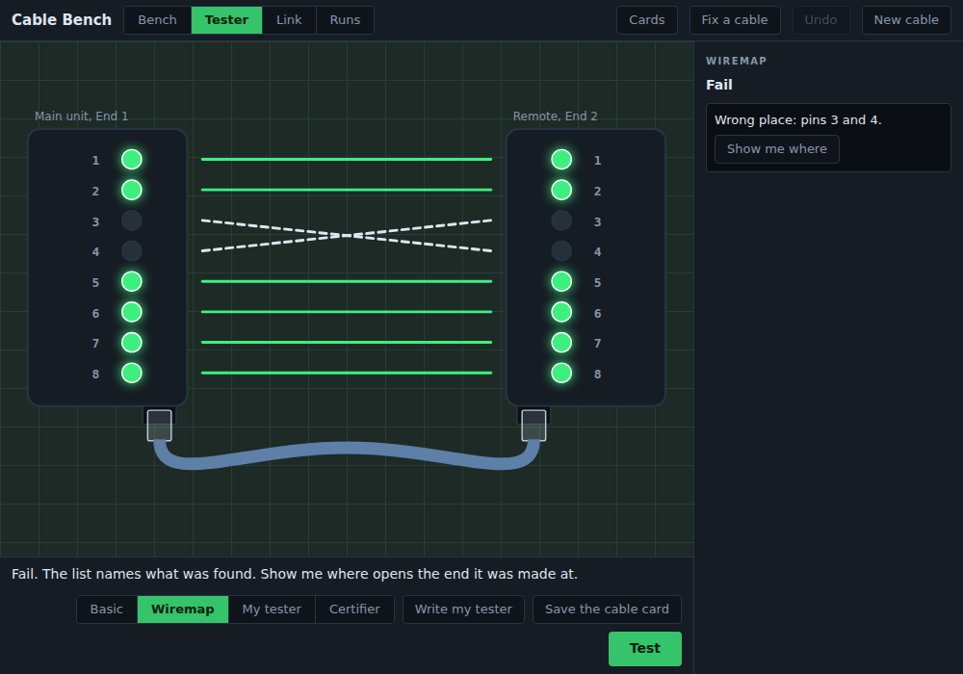Screen dimensions: 963x674
Task: Click remote pin 7 LED
Action: pyautogui.click(x=561, y=343)
